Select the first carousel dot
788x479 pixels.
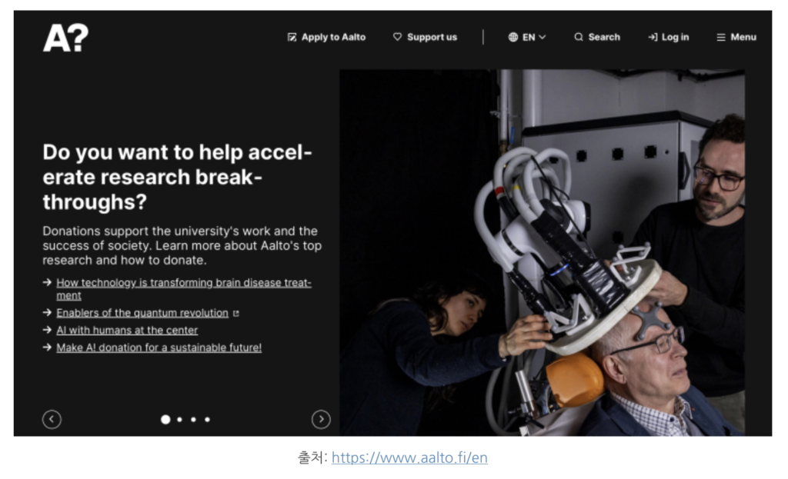165,419
